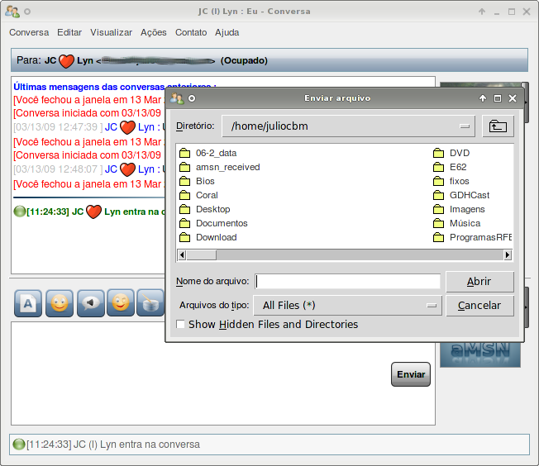Select the E62 folder
539x466 pixels.
[x=450, y=167]
